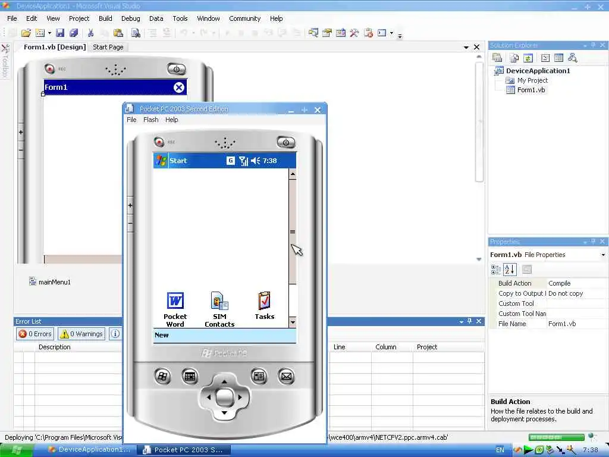
Task: Open the Flash menu in emulator window
Action: click(150, 120)
